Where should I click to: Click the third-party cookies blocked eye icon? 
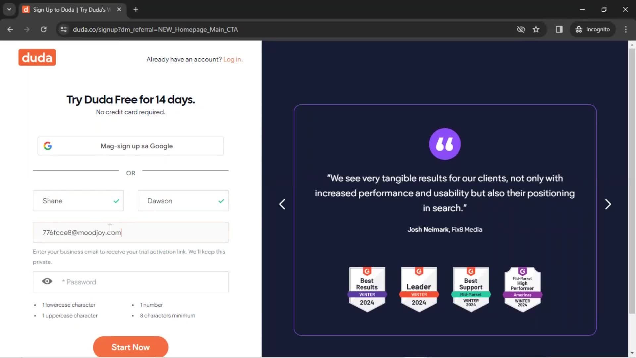pyautogui.click(x=521, y=30)
